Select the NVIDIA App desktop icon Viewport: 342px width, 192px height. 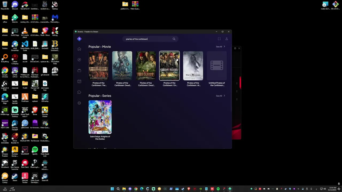pyautogui.click(x=5, y=111)
